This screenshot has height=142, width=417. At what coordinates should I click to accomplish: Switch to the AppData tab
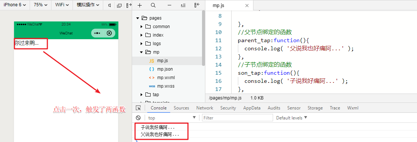pos(252,108)
